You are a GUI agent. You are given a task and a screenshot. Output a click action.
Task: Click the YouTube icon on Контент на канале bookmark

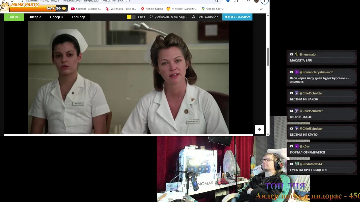coord(73,9)
